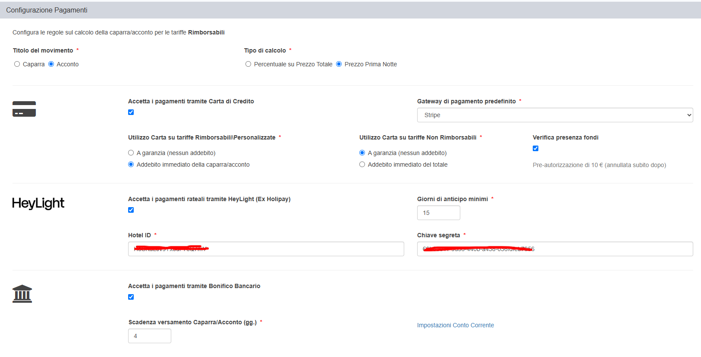
Task: Select Addebito immediato del totale
Action: pos(362,165)
